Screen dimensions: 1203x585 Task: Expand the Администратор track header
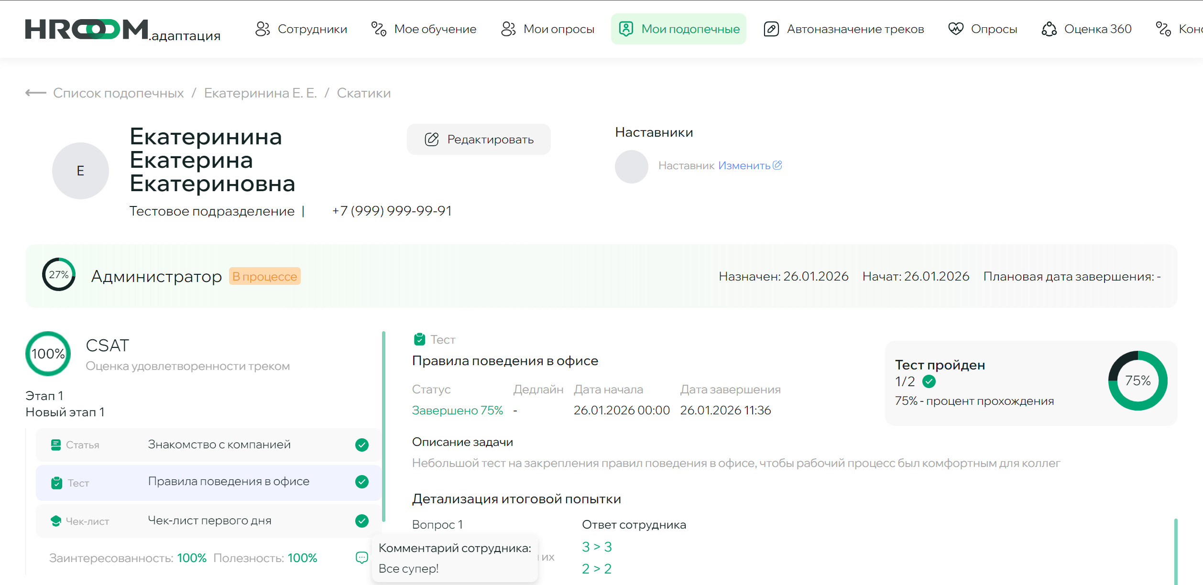point(156,276)
